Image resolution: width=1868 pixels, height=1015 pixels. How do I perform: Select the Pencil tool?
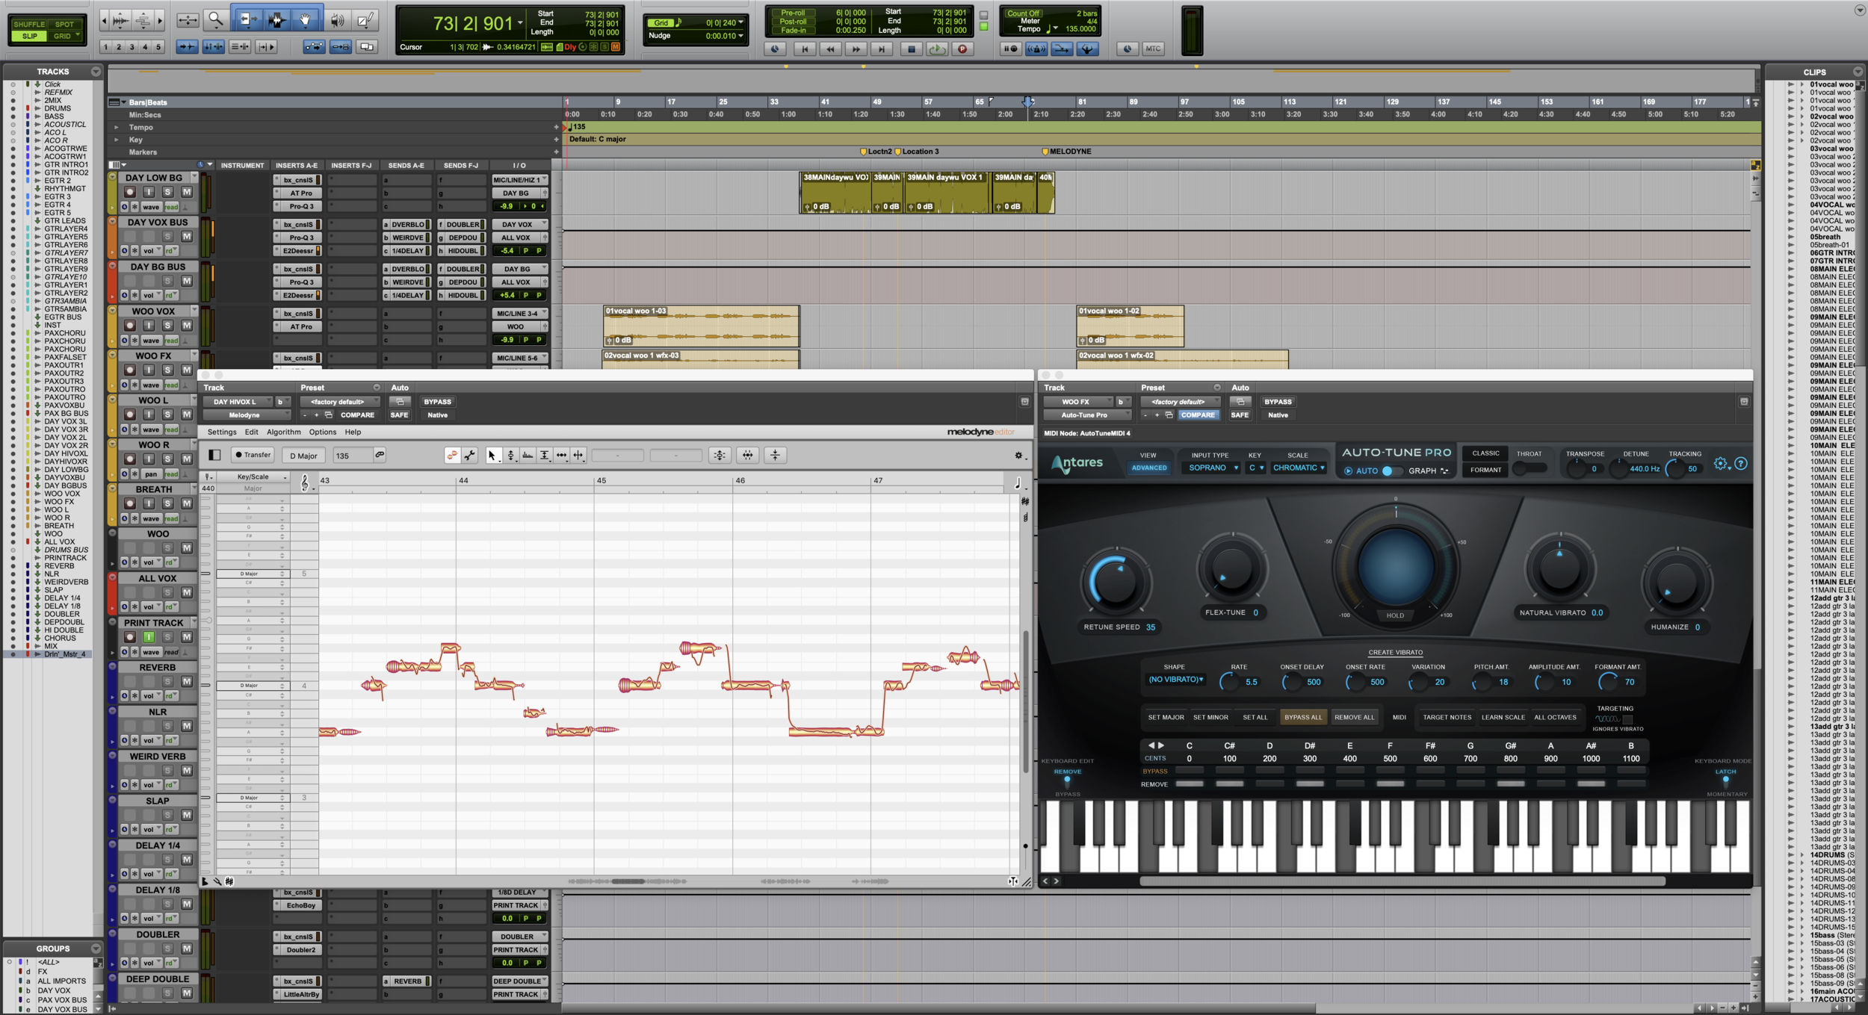coord(365,20)
